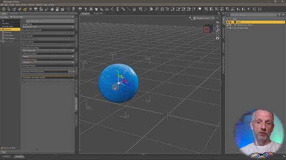This screenshot has width=286, height=160.
Task: Open the Render menu
Action: 24,5
